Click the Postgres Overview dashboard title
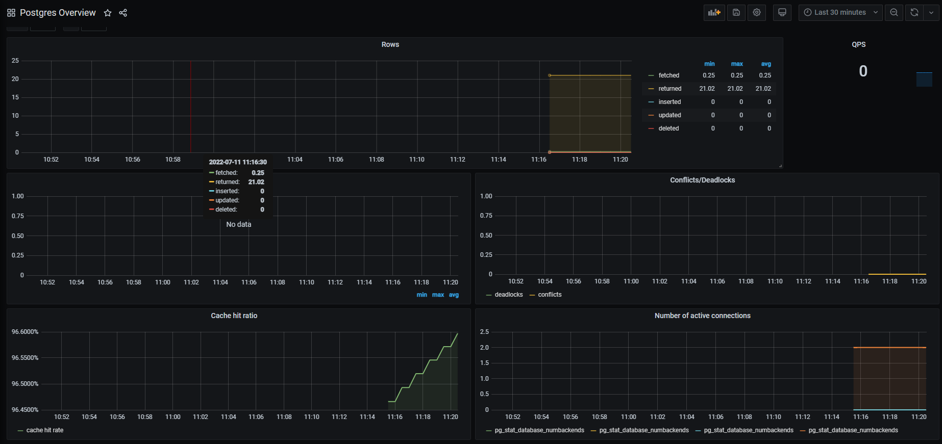Screen dimensions: 942x444 [58, 13]
